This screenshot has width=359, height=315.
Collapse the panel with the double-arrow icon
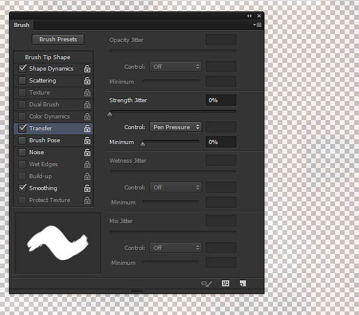pyautogui.click(x=249, y=16)
